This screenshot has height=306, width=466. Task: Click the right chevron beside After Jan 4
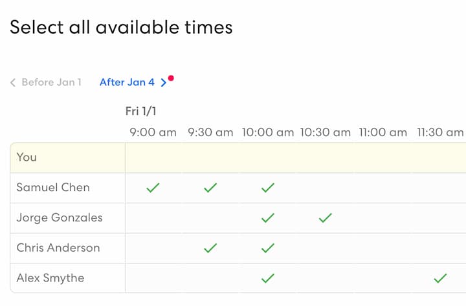(x=164, y=83)
